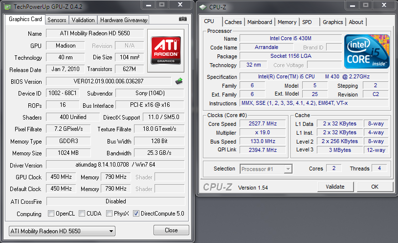Image resolution: width=398 pixels, height=243 pixels.
Task: Tick the PhysX checkbox
Action: coord(109,213)
